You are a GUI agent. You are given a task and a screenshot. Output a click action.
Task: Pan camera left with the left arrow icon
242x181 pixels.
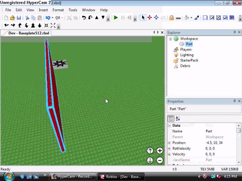point(6,25)
